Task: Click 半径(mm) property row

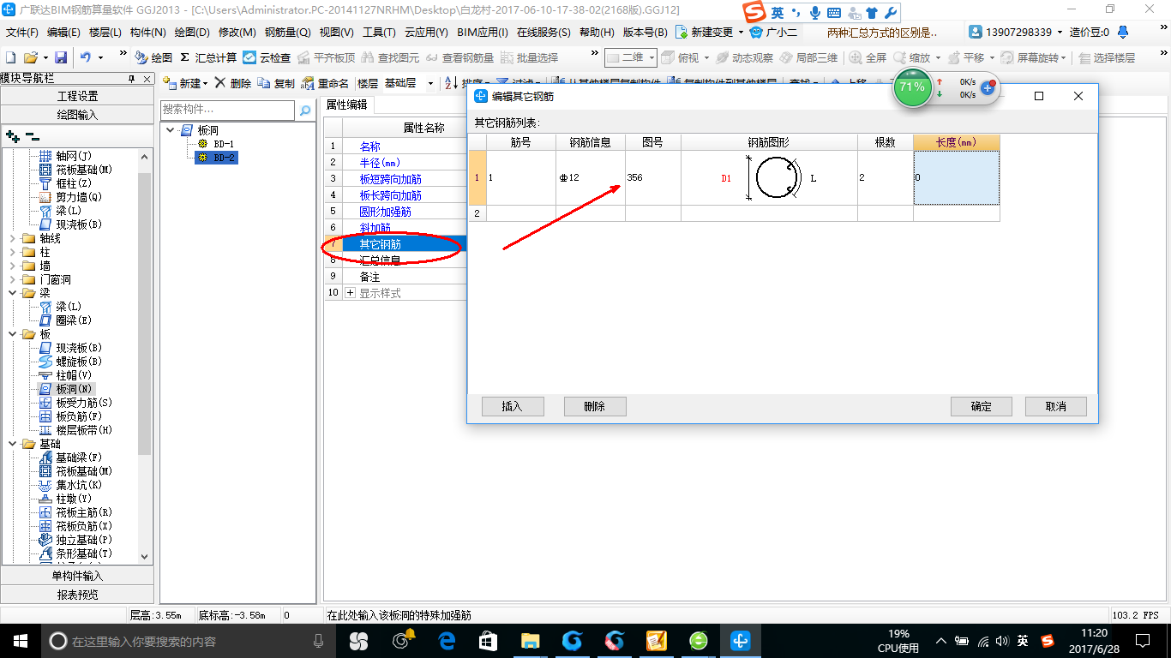Action: (x=396, y=163)
